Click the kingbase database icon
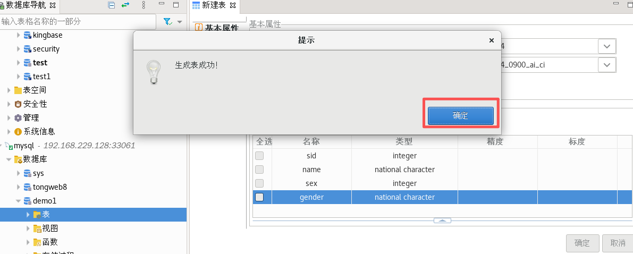 pos(27,35)
